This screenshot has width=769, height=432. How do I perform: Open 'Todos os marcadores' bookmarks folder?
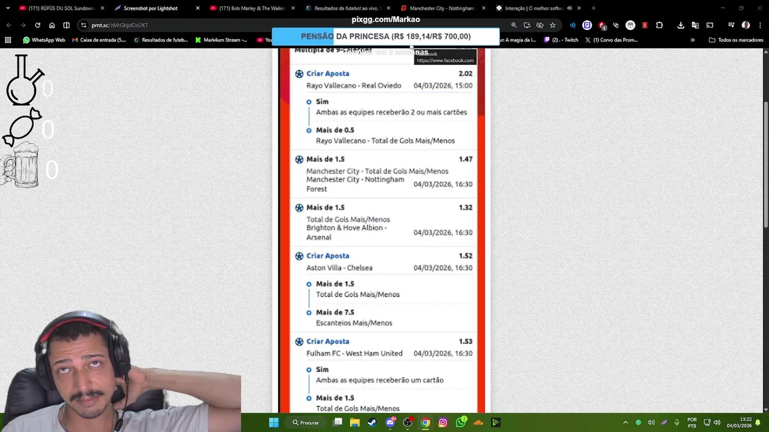coord(736,40)
